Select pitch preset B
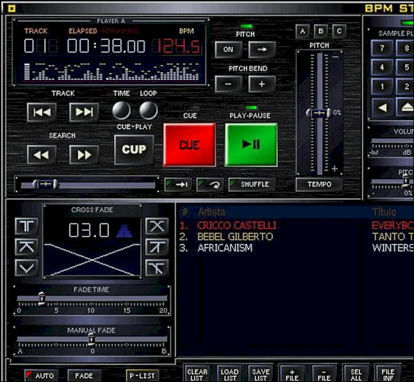The image size is (414, 382). tap(321, 31)
